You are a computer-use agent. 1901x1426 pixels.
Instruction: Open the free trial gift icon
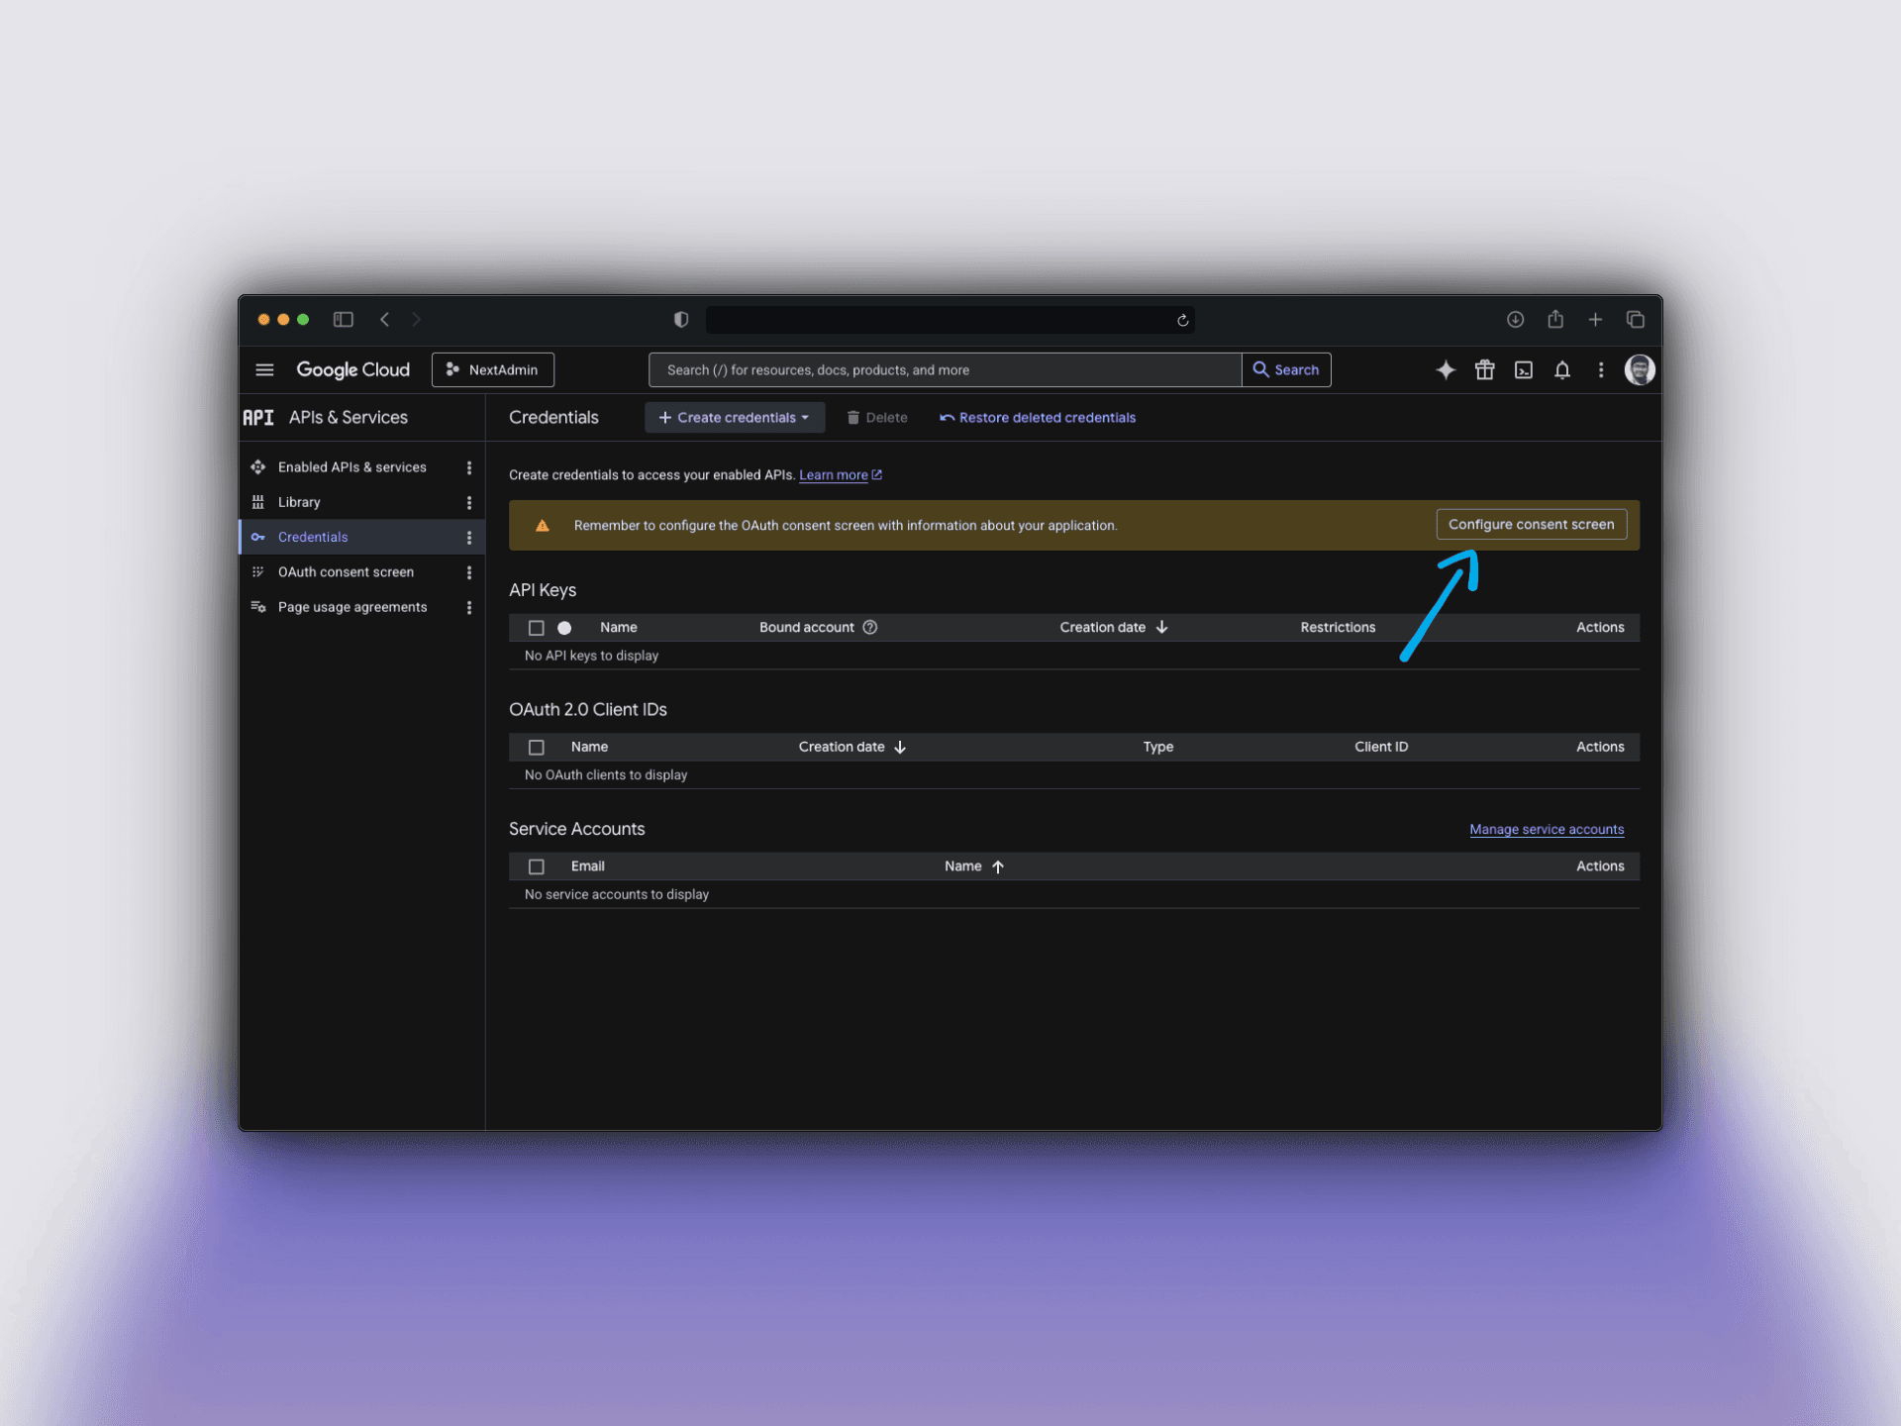[1484, 369]
